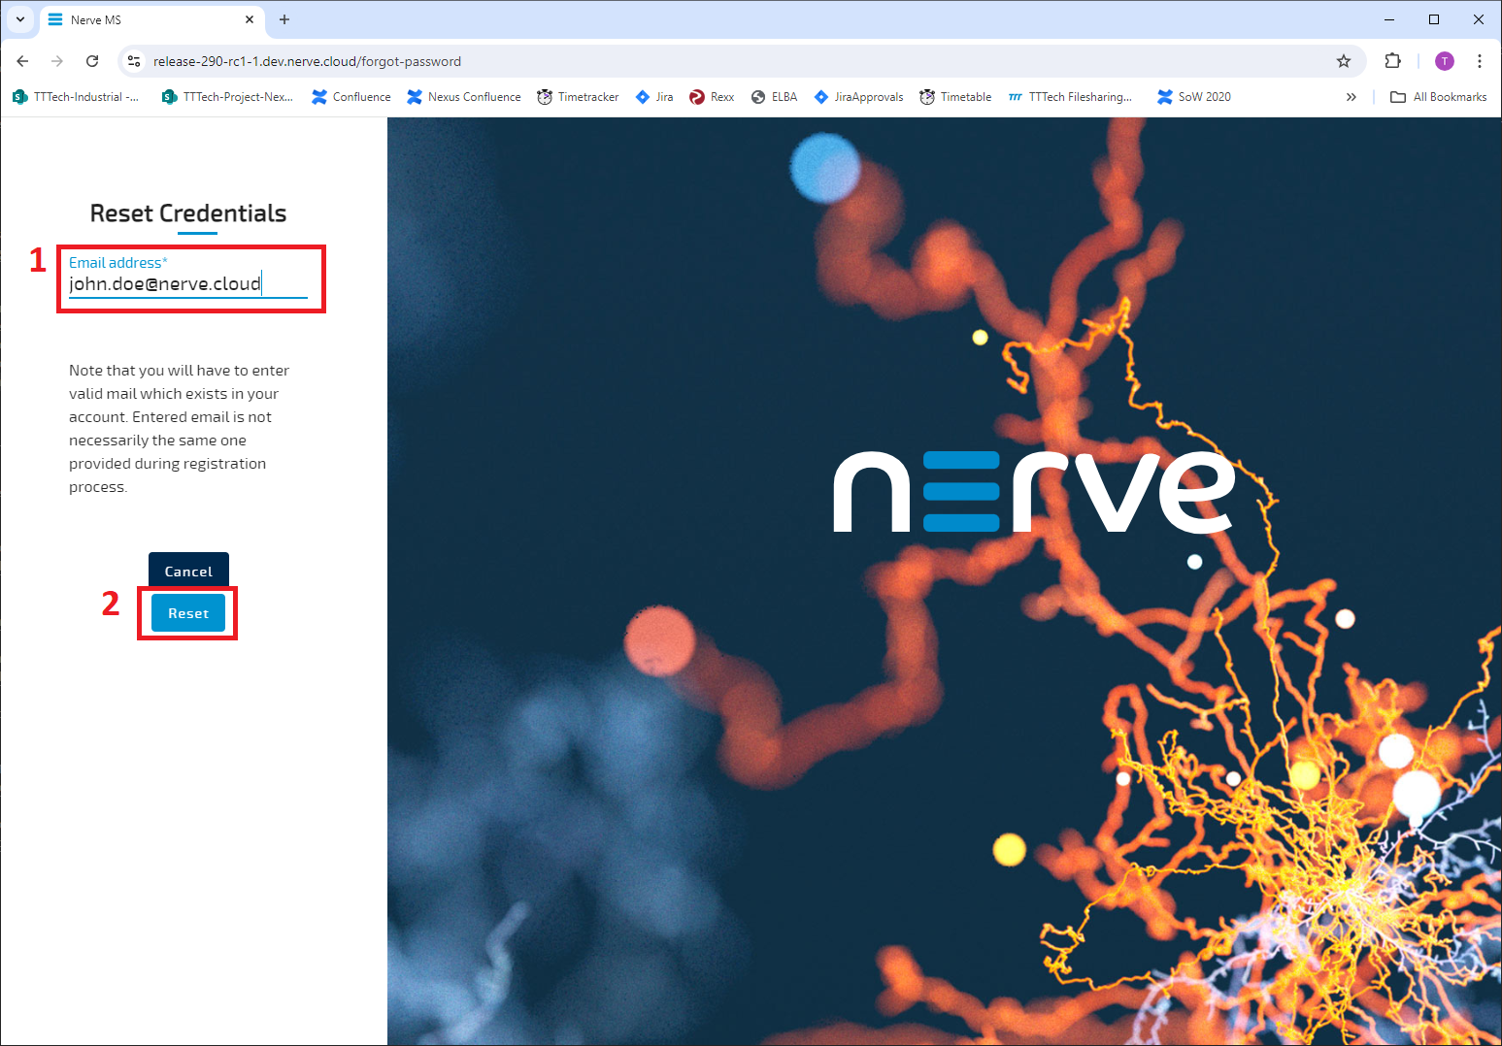Expand the tab search dropdown arrow

[x=19, y=19]
